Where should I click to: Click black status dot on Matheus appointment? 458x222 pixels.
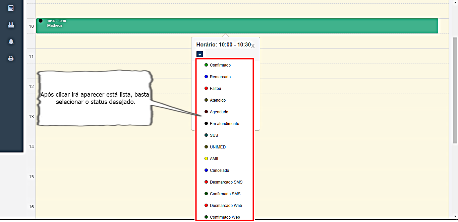(41, 21)
